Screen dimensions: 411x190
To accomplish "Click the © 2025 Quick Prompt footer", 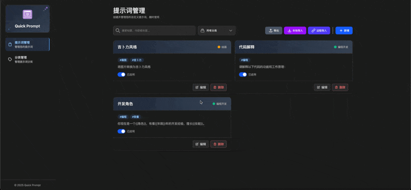I will (28, 185).
